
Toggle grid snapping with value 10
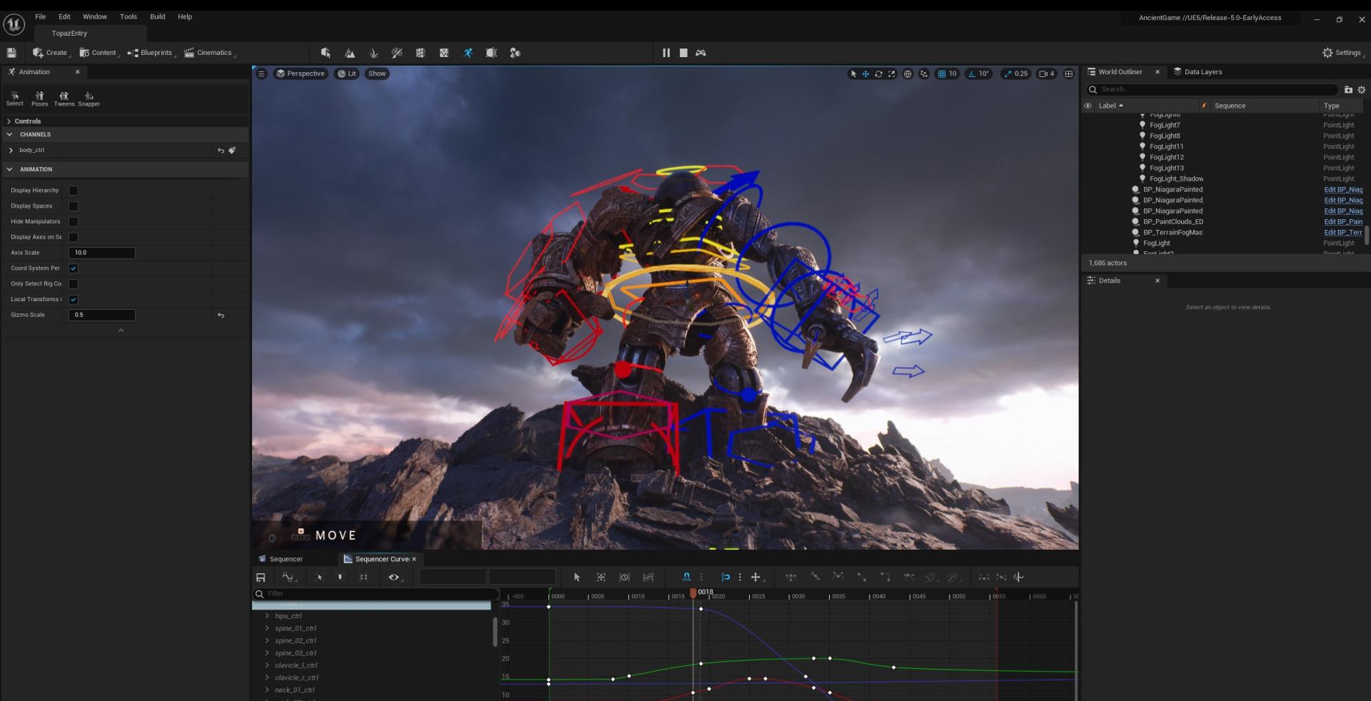click(x=947, y=74)
